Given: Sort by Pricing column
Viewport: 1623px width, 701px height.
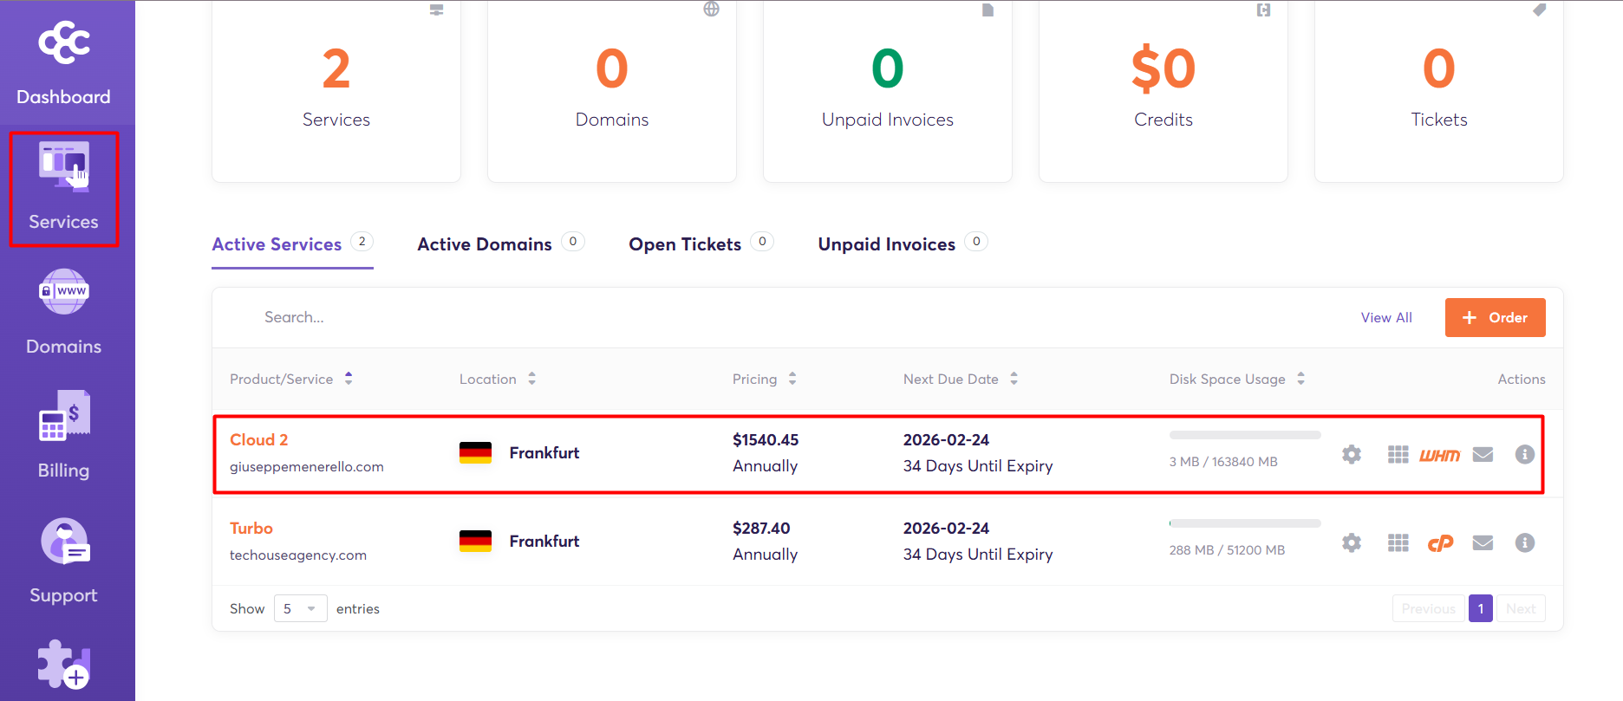Looking at the screenshot, I should coord(765,379).
